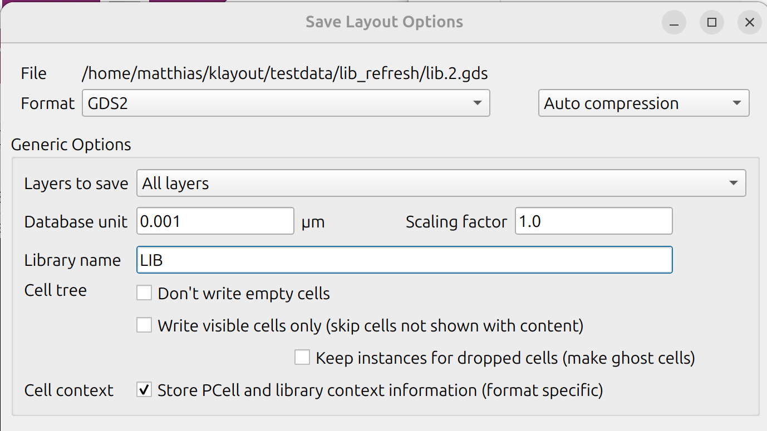Image resolution: width=767 pixels, height=431 pixels.
Task: Open the Format dropdown showing GDS2
Action: pos(286,103)
